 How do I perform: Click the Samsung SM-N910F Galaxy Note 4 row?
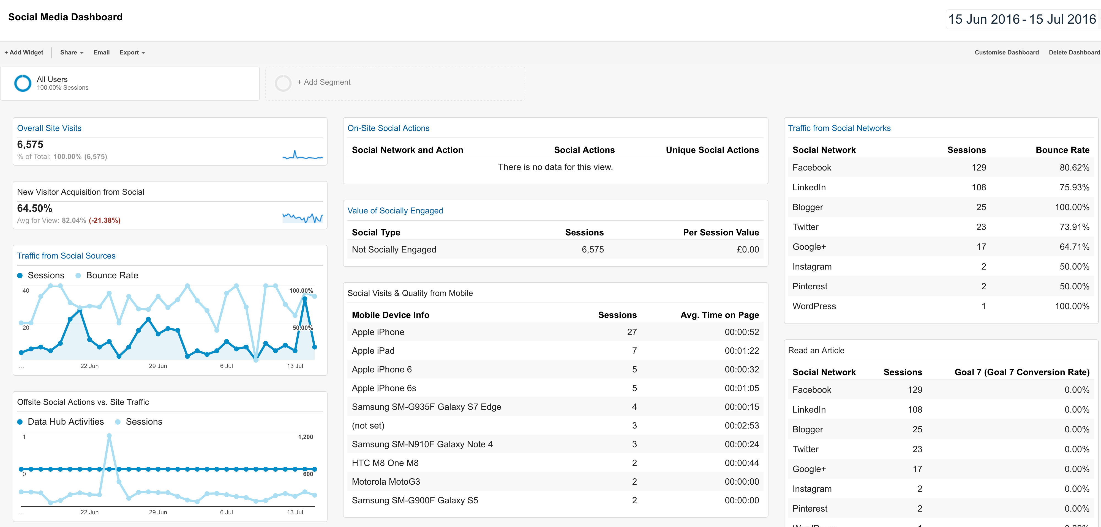[x=556, y=444]
